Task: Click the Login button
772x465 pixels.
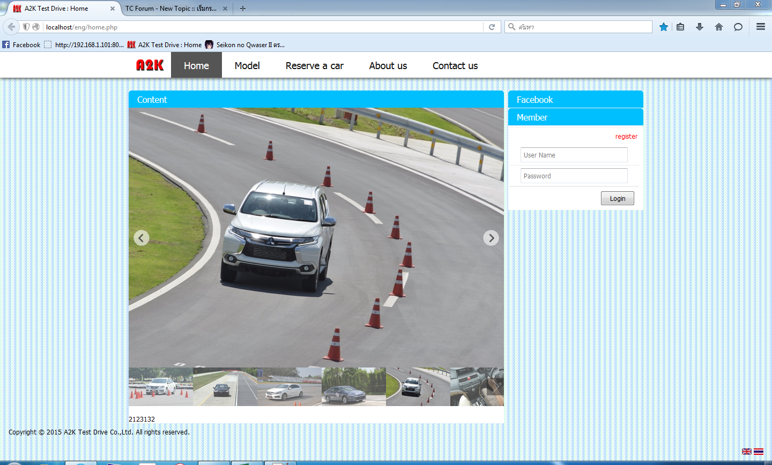Action: (618, 198)
